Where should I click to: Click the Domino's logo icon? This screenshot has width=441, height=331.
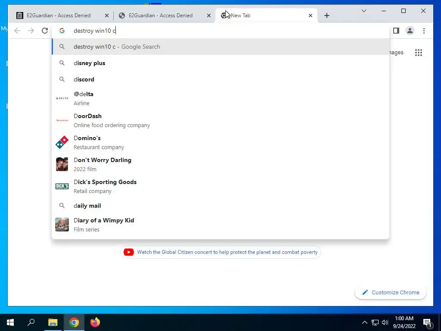62,142
